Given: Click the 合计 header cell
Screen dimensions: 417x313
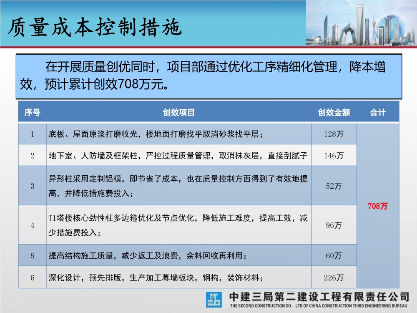Looking at the screenshot, I should click(x=377, y=112).
